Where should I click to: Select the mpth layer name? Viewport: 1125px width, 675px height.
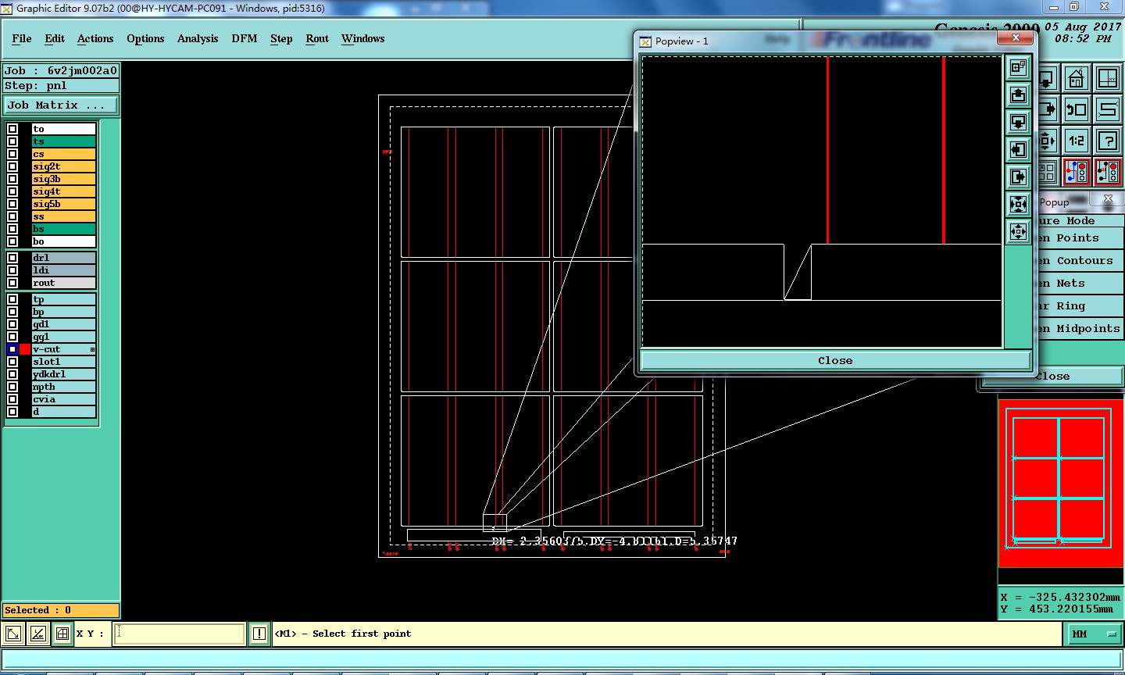pyautogui.click(x=64, y=387)
